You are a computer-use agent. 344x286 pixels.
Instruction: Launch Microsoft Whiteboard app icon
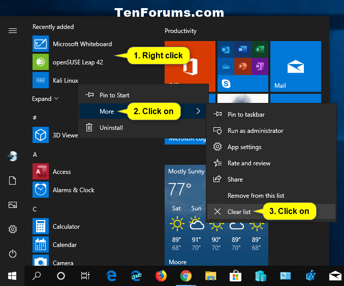pyautogui.click(x=41, y=44)
